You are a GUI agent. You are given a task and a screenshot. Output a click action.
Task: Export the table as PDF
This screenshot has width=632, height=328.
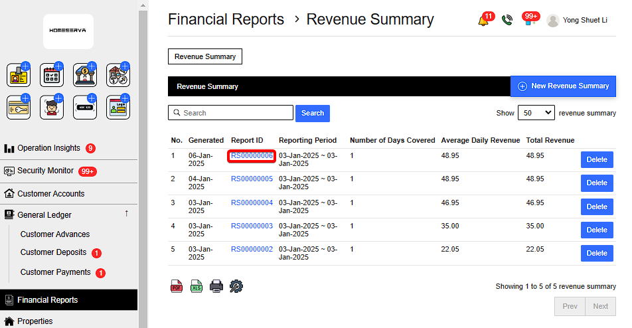[177, 286]
